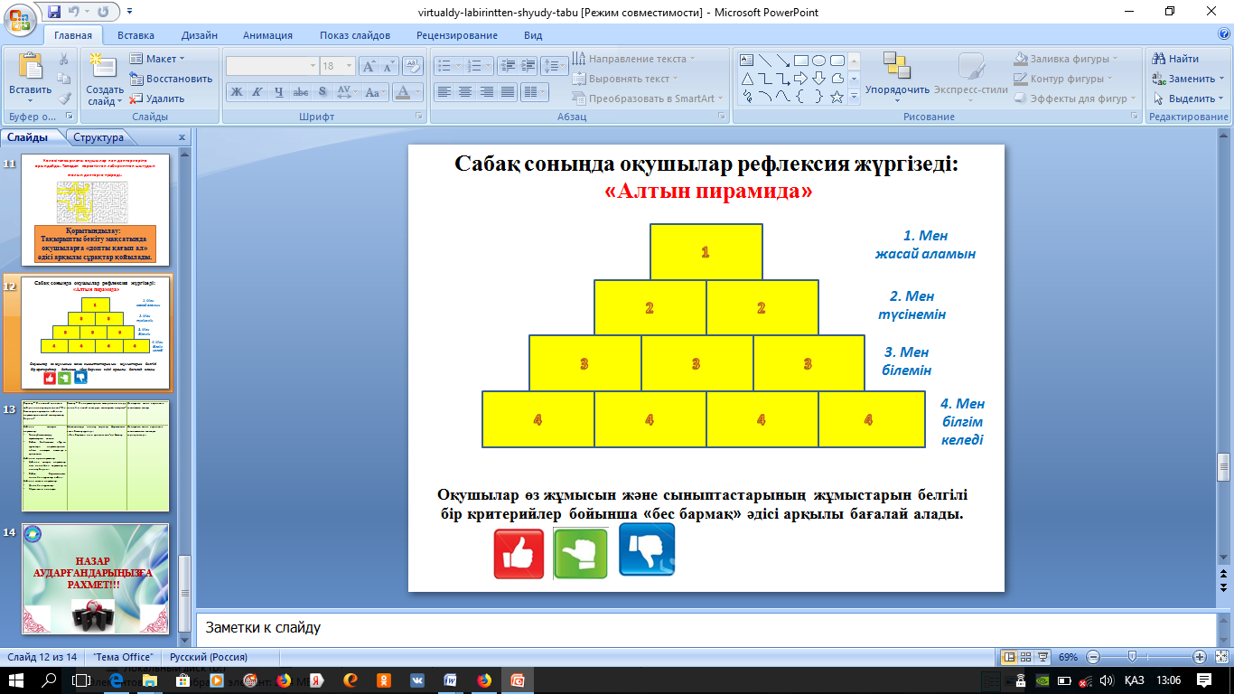The image size is (1234, 694).
Task: Underline text with the Ч button
Action: pyautogui.click(x=278, y=91)
